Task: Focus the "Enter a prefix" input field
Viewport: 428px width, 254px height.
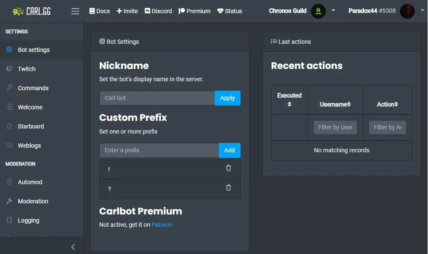Action: [x=159, y=150]
